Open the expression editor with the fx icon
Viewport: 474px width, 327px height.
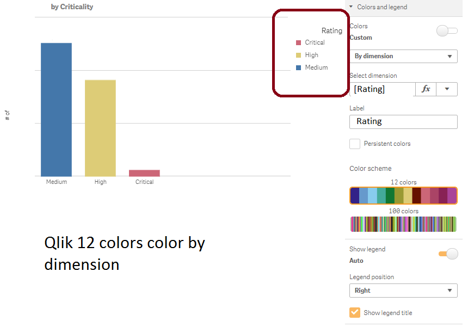[x=426, y=89]
